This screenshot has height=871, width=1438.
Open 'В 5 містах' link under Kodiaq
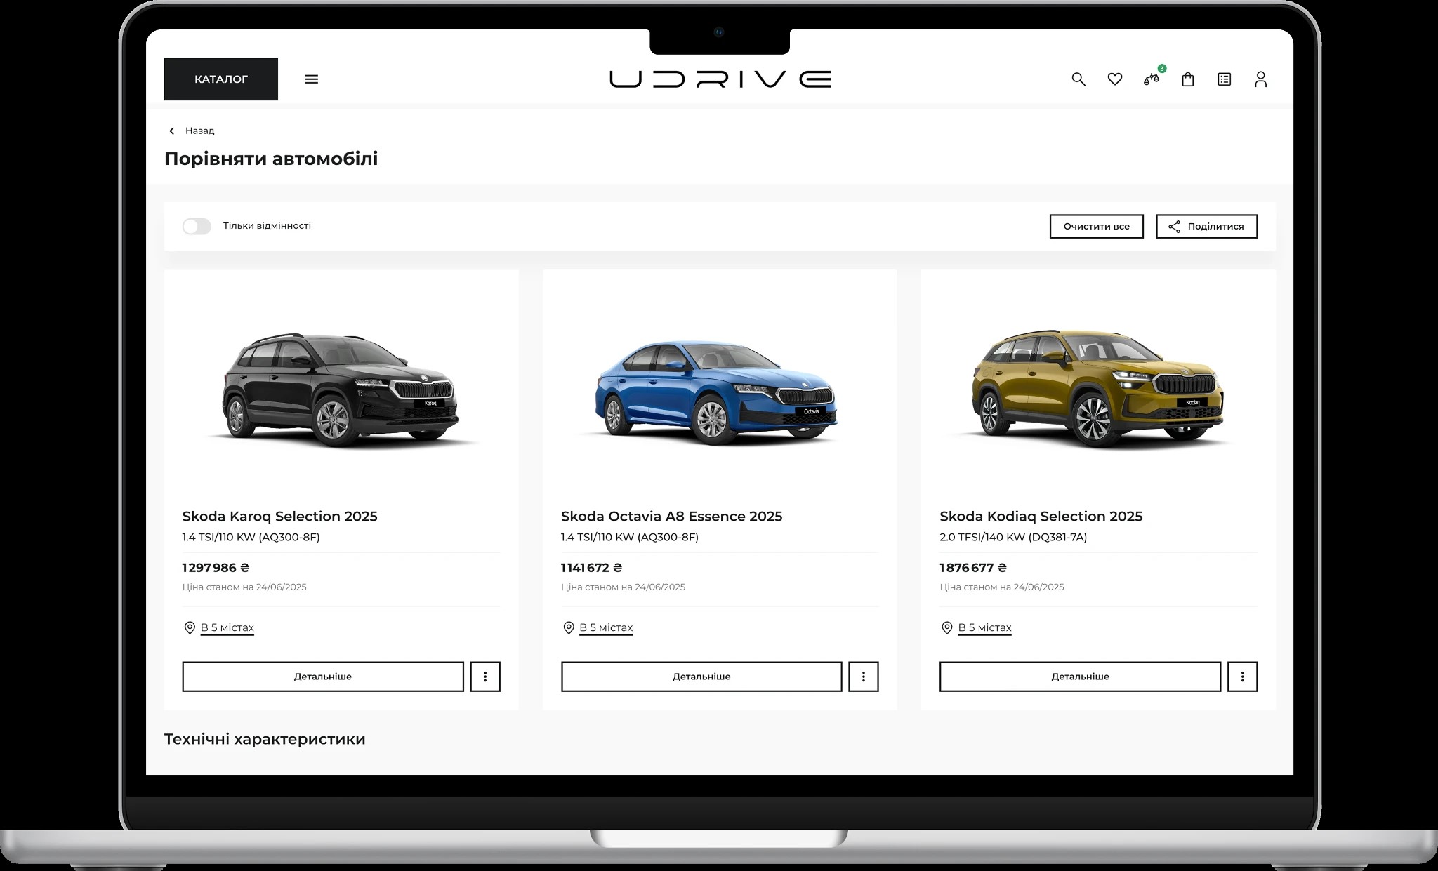pyautogui.click(x=984, y=627)
